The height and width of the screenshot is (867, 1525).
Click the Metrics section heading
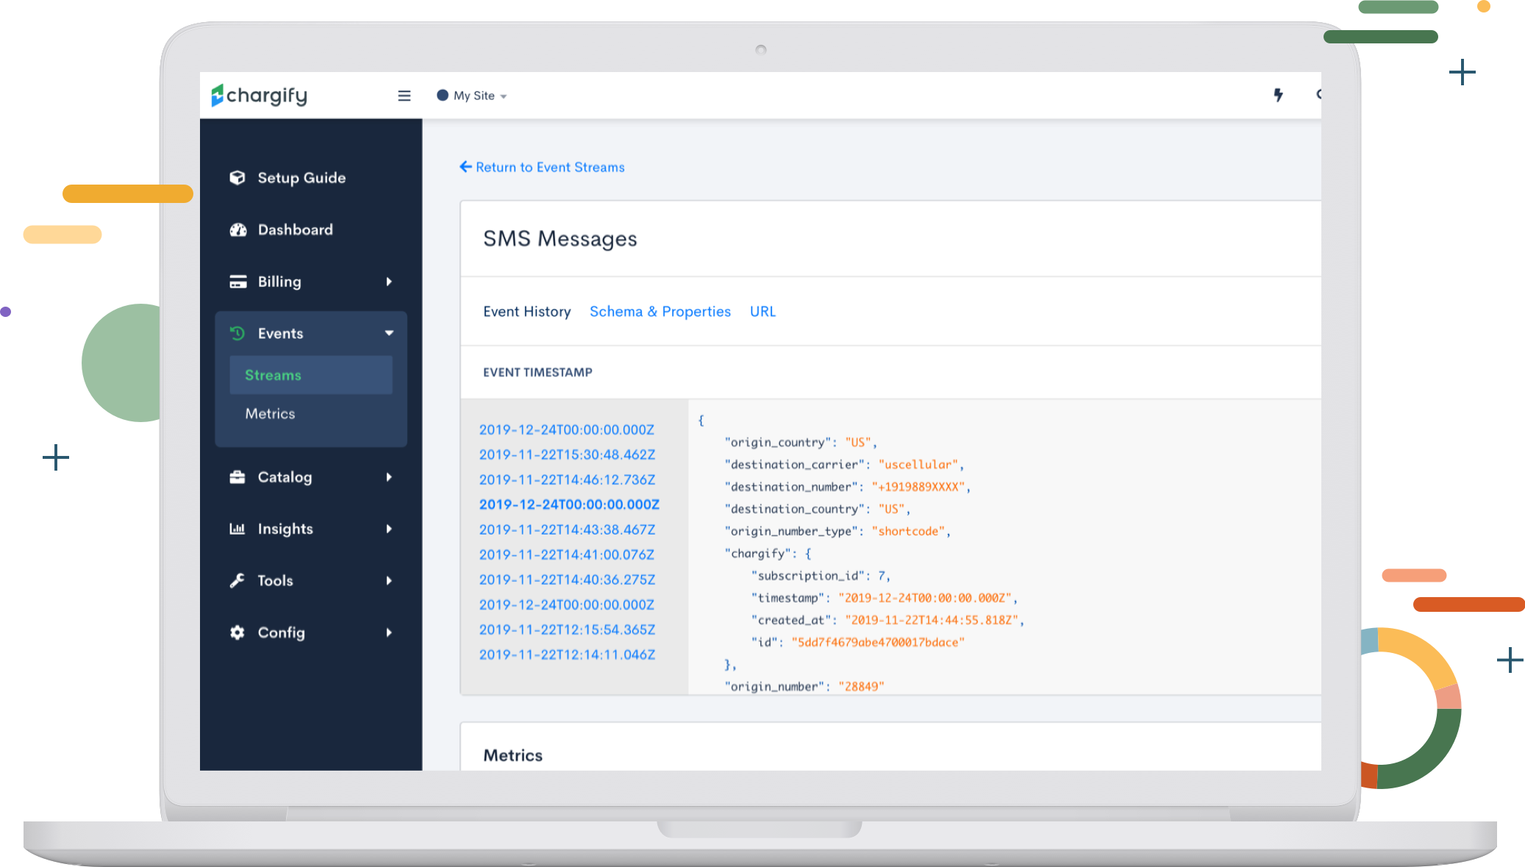[x=513, y=755]
